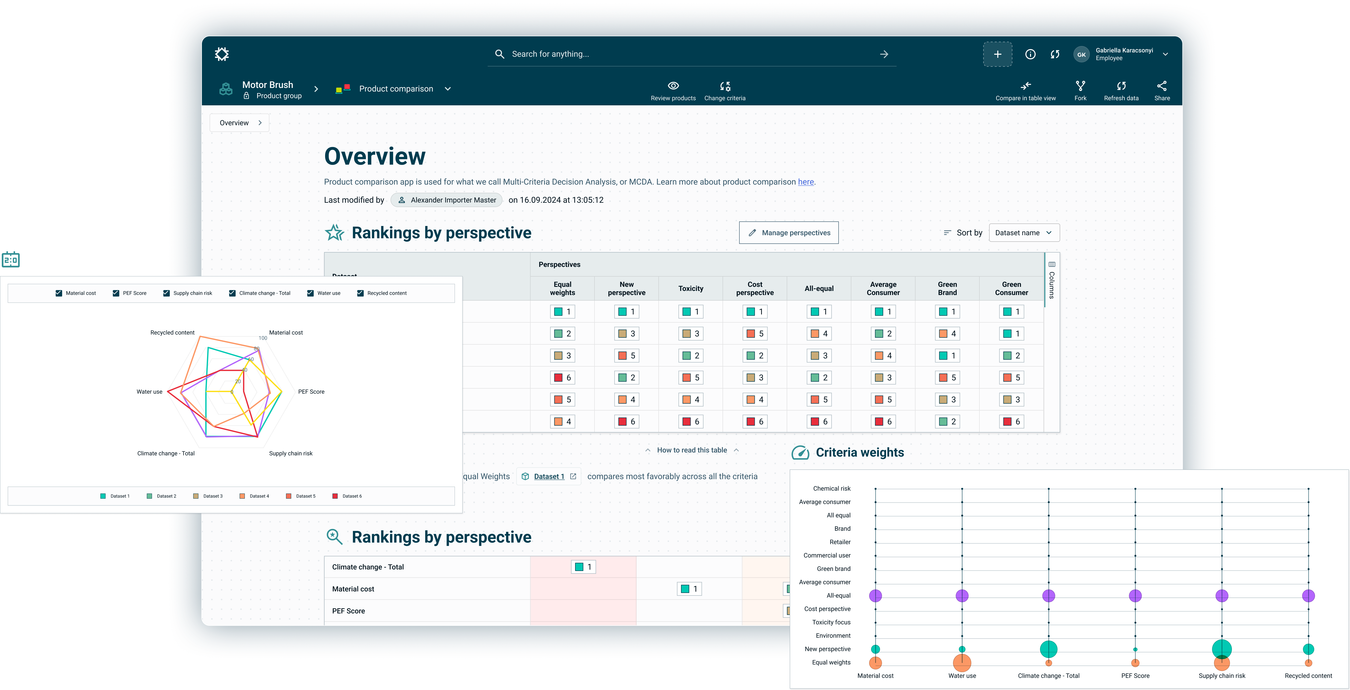Viewport: 1350px width, 690px height.
Task: Click the Equal weights column header
Action: point(562,288)
